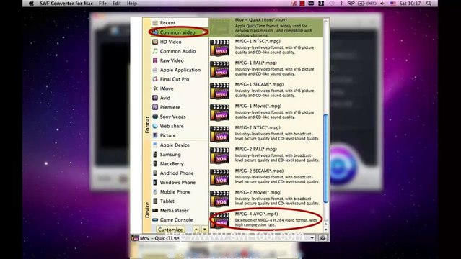Select the Raw Video film icon
461x259 pixels.
[x=155, y=60]
